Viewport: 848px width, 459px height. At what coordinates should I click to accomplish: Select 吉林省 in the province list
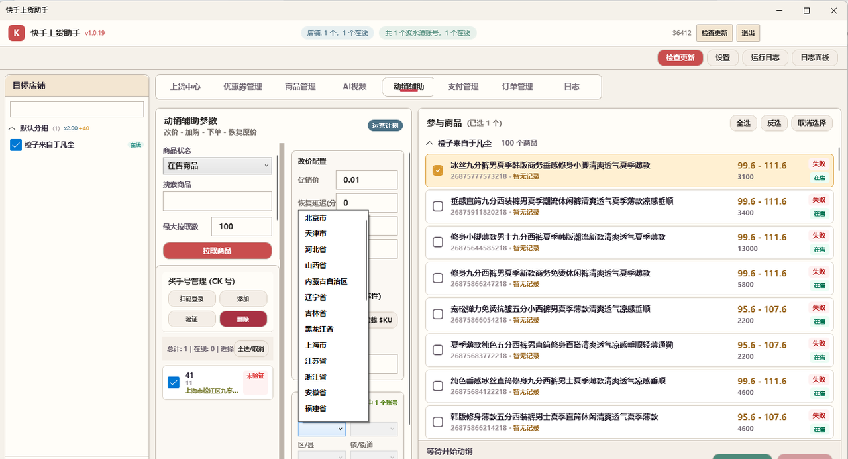pos(333,313)
